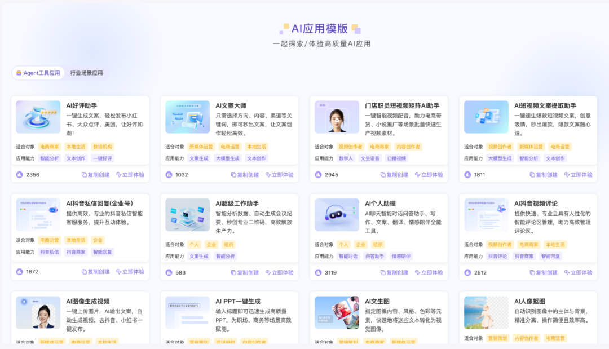
Task: Click 复制创建 on the AI文案大师 card
Action: [x=245, y=175]
